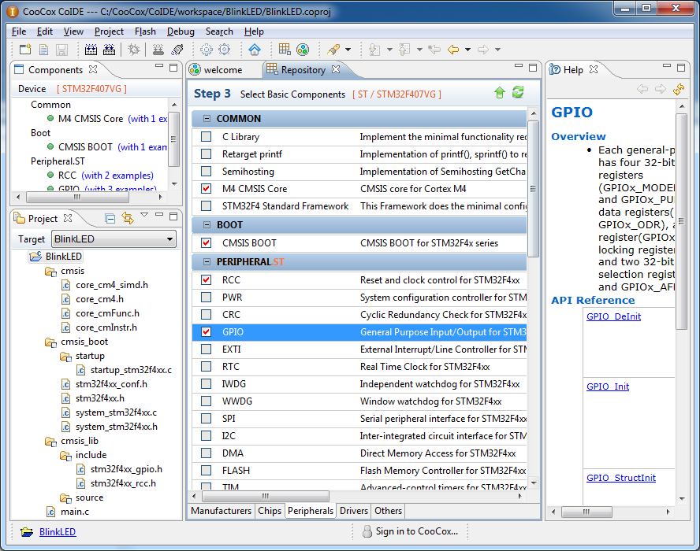
Task: Switch to the Drivers tab
Action: (x=354, y=511)
